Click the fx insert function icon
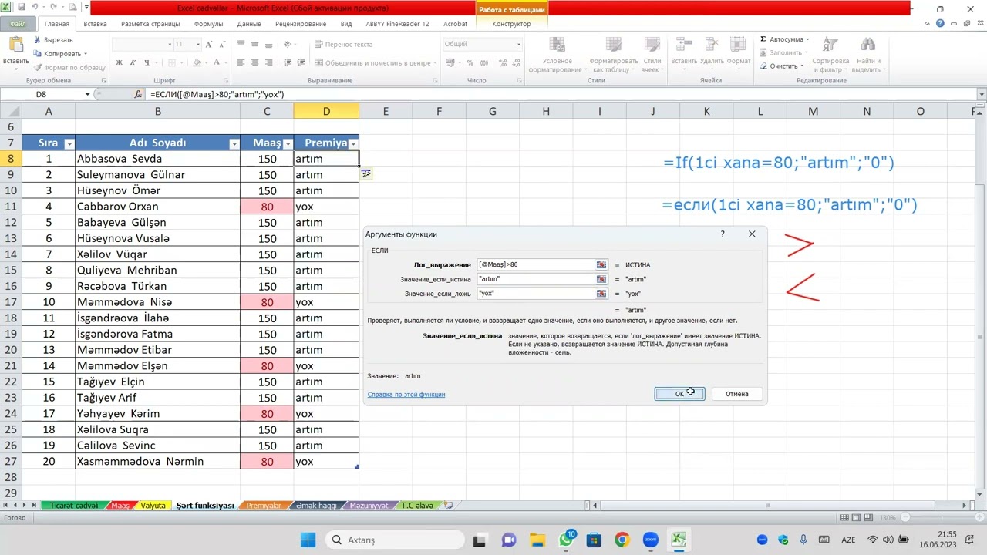The image size is (987, 555). [x=138, y=94]
